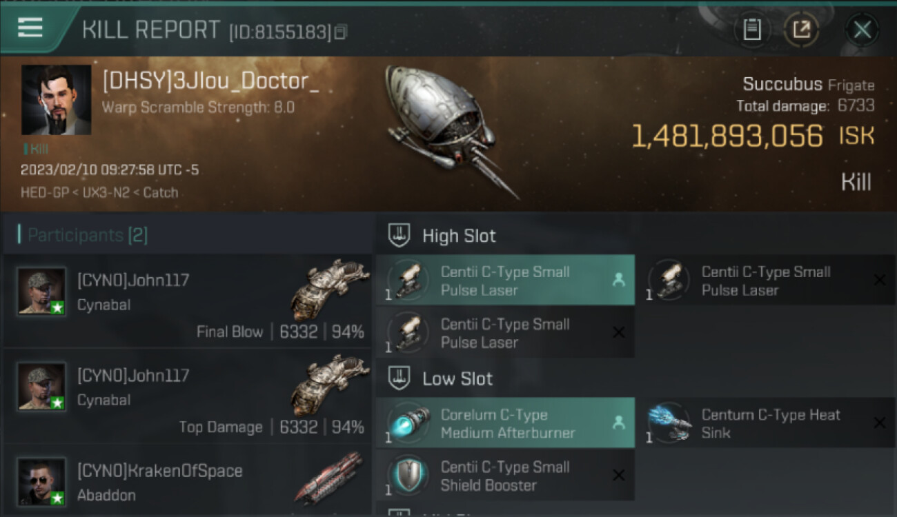
Task: Click X next to Small Shield Booster
Action: coord(619,475)
